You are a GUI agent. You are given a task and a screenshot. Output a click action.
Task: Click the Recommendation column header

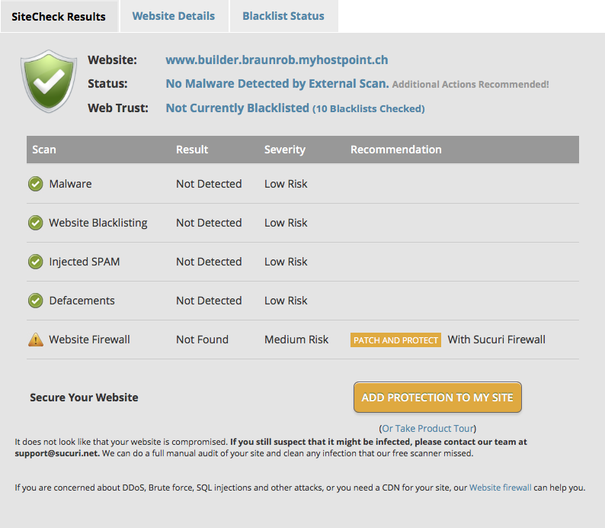point(396,150)
